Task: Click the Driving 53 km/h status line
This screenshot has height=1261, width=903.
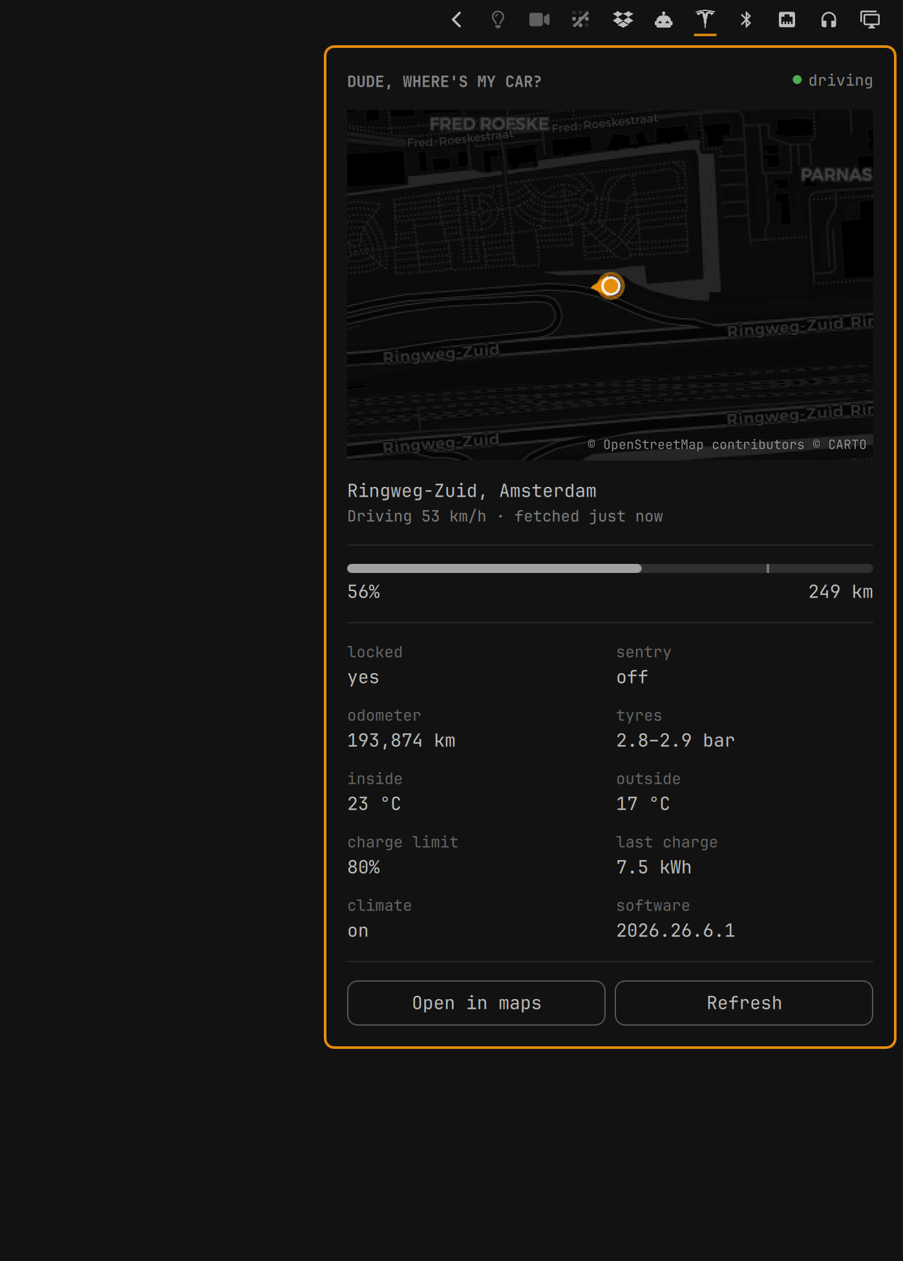Action: coord(505,516)
